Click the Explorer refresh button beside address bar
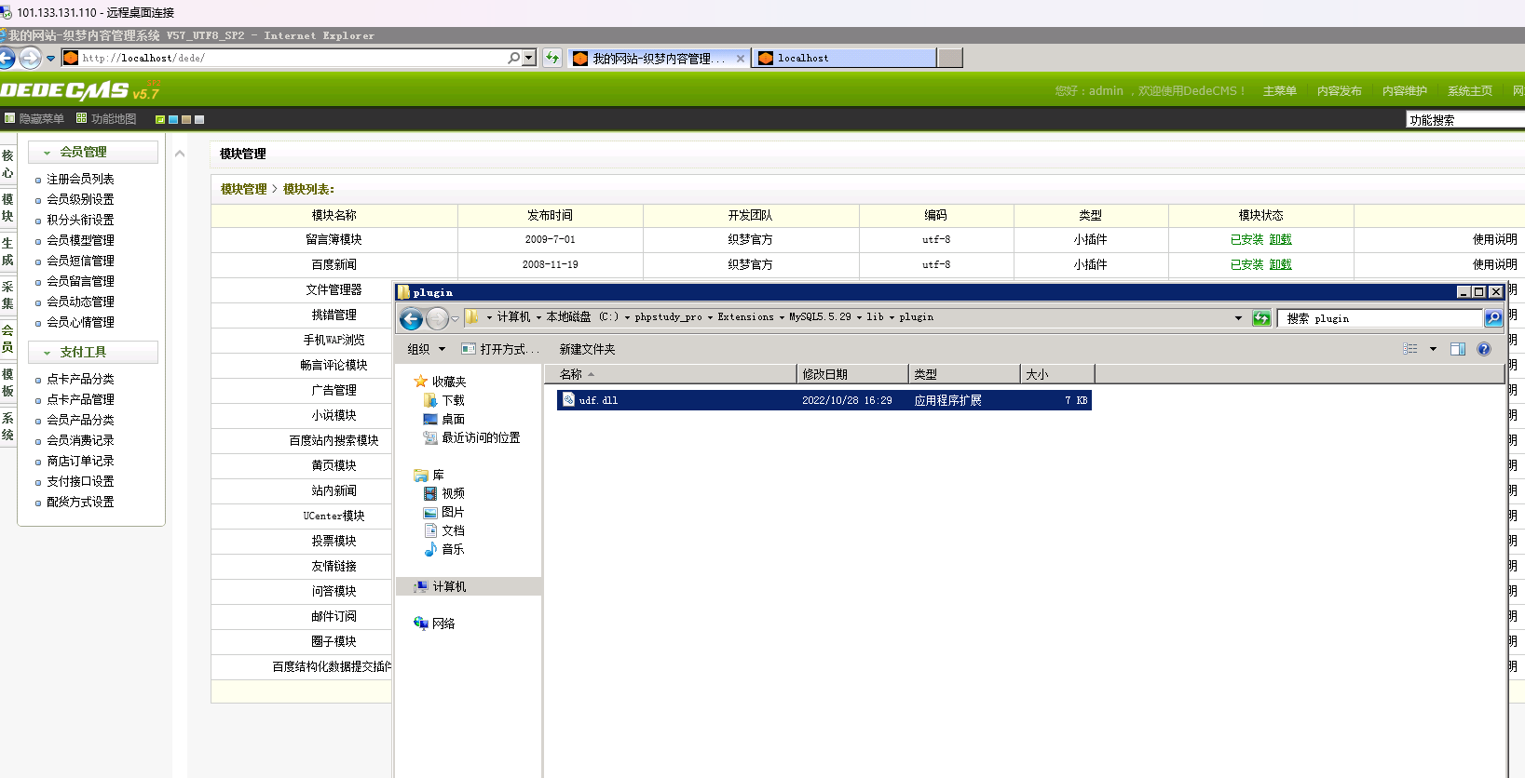The height and width of the screenshot is (778, 1525). 1261,318
